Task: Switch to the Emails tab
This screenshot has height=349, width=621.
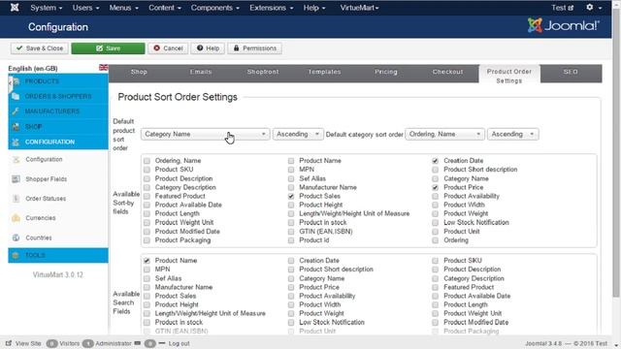Action: coord(201,72)
